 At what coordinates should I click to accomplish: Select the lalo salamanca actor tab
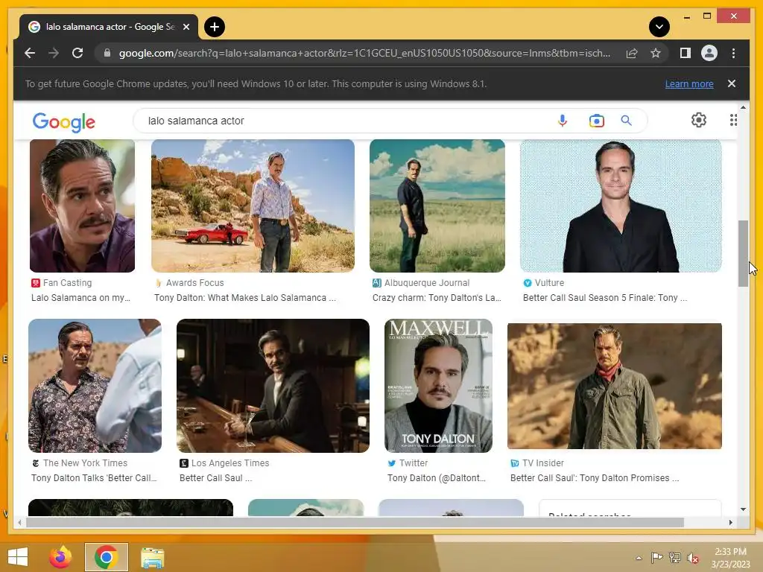pos(109,27)
